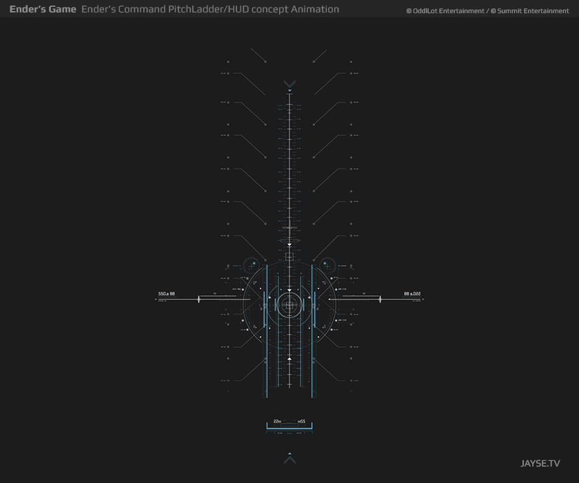Click the Ender's Game title
Image resolution: width=579 pixels, height=483 pixels.
click(43, 9)
